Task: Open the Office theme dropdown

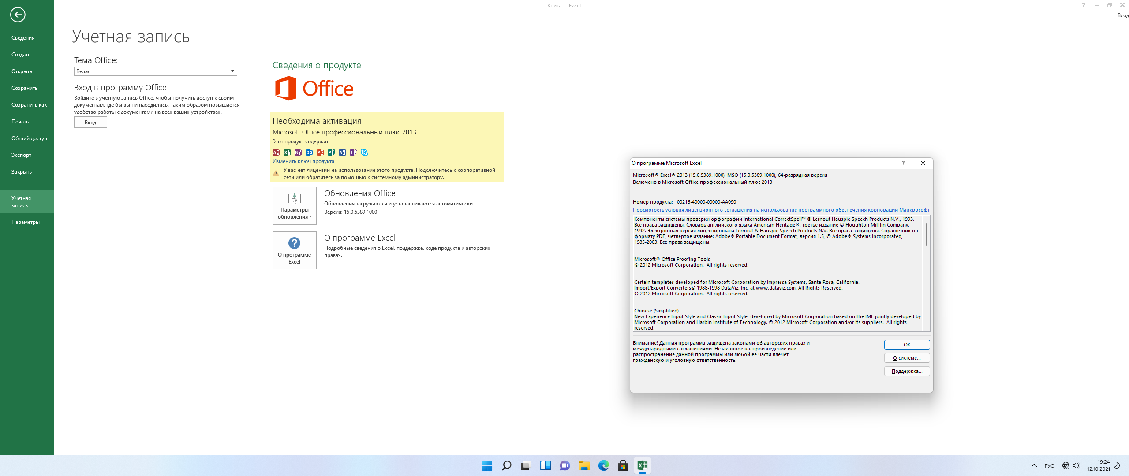Action: point(155,71)
